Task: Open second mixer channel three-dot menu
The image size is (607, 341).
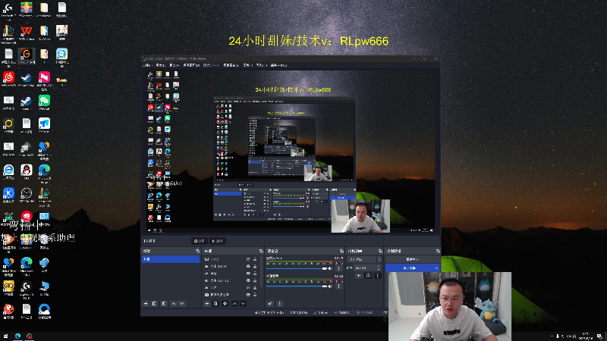Action: pyautogui.click(x=338, y=286)
